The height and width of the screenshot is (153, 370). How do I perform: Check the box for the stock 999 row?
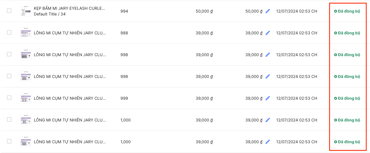(9, 98)
